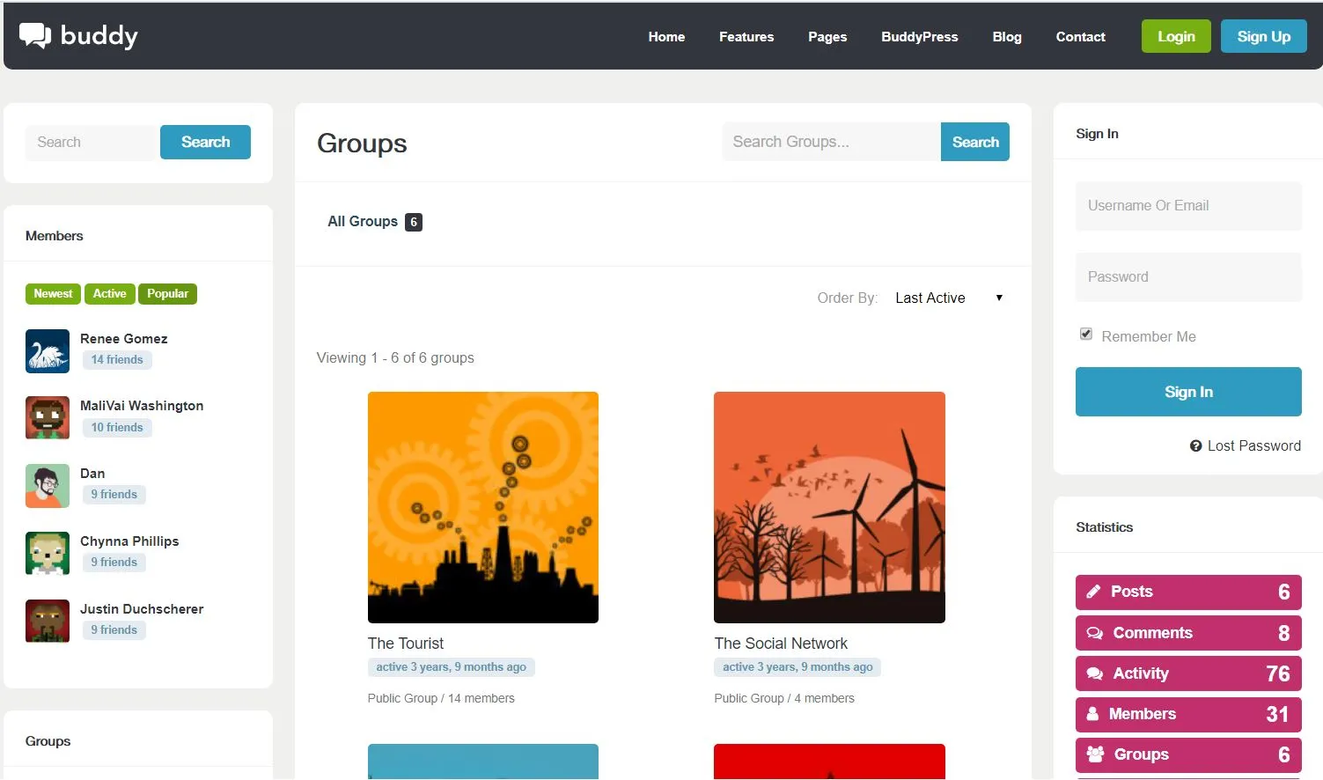Click Renee Gomez's swan avatar
This screenshot has height=780, width=1323.
pos(47,350)
